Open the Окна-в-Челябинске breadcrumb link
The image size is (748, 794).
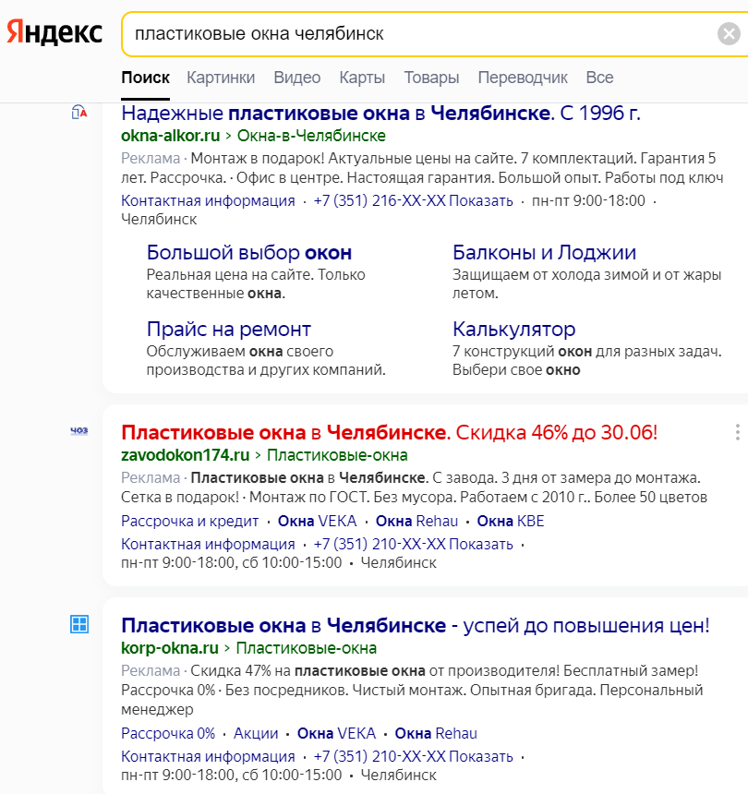(x=311, y=136)
